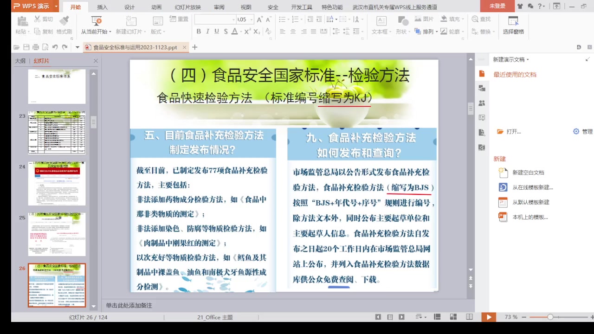594x334 pixels.
Task: Open the Animation (动画) tab
Action: pos(156,7)
